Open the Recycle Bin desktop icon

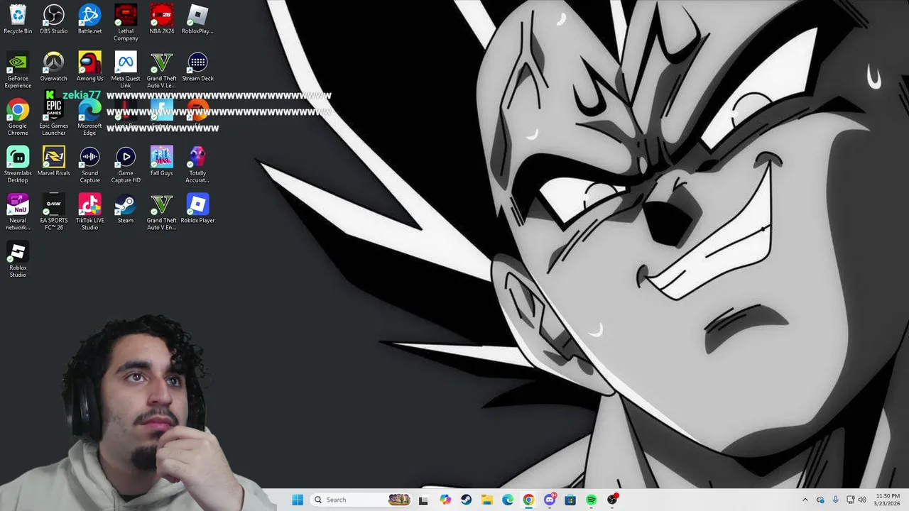(x=18, y=20)
